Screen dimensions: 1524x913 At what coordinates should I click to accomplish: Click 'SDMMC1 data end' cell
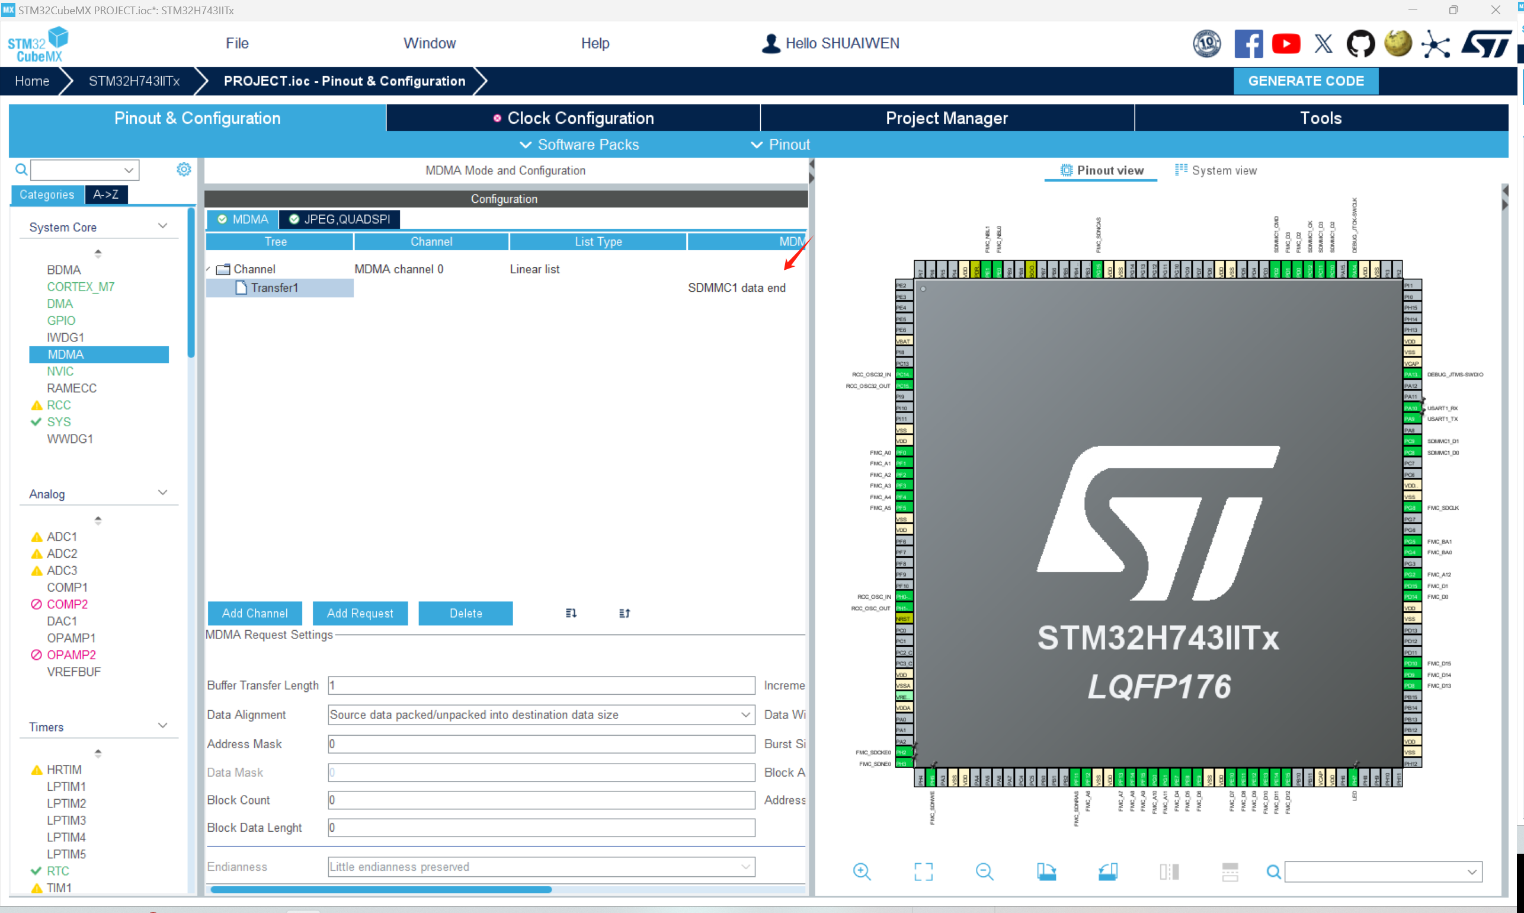737,288
